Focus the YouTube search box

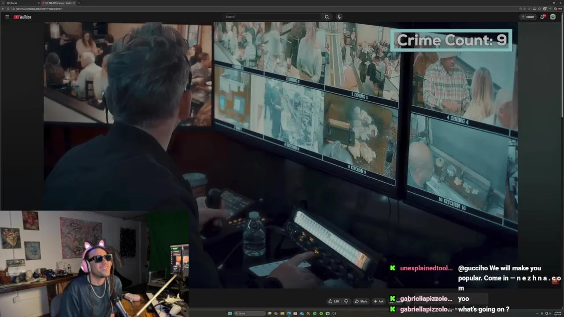click(x=273, y=17)
